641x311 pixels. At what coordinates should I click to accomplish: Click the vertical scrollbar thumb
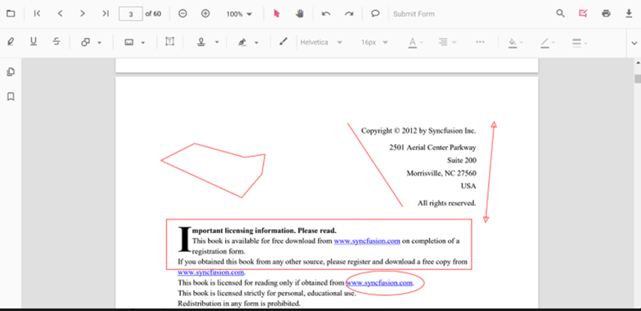638,79
